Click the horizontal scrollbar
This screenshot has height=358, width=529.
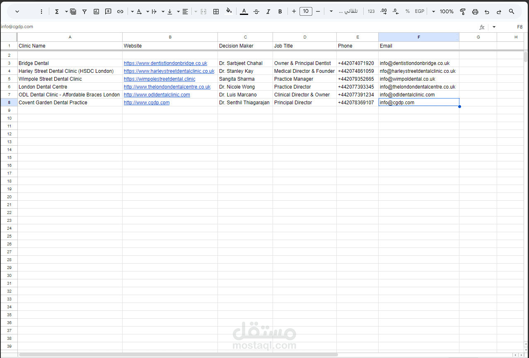coord(178,355)
